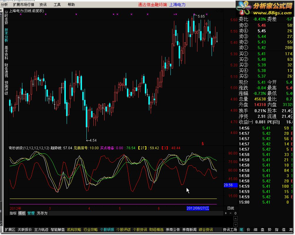Image resolution: width=295 pixels, height=235 pixels.
Task: Click the 买⑤ price 5.37
Action: [x=262, y=76]
